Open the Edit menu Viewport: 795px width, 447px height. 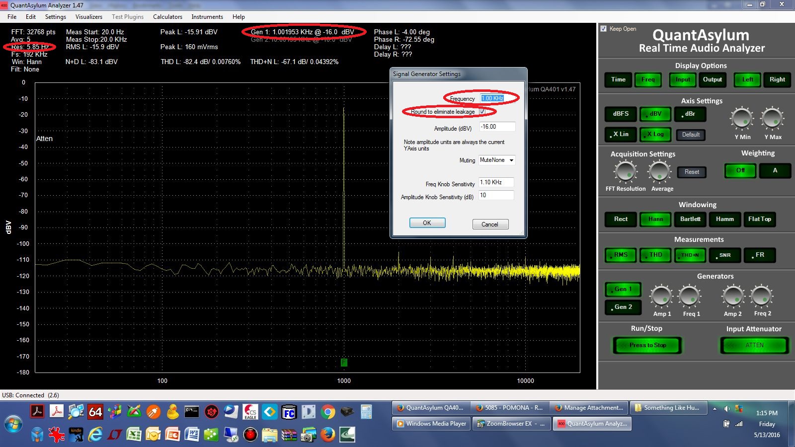[31, 16]
